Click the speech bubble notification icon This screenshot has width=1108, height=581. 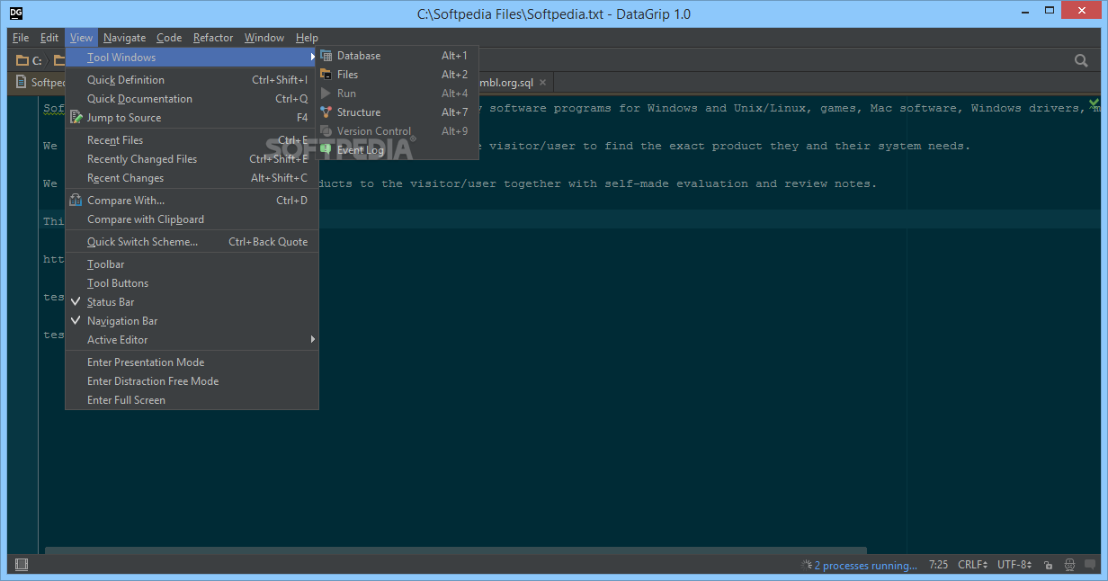point(1091,565)
